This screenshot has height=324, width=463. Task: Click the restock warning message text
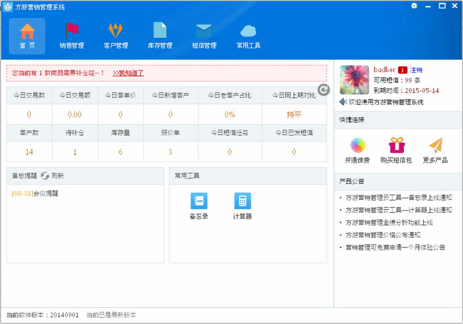(x=58, y=73)
